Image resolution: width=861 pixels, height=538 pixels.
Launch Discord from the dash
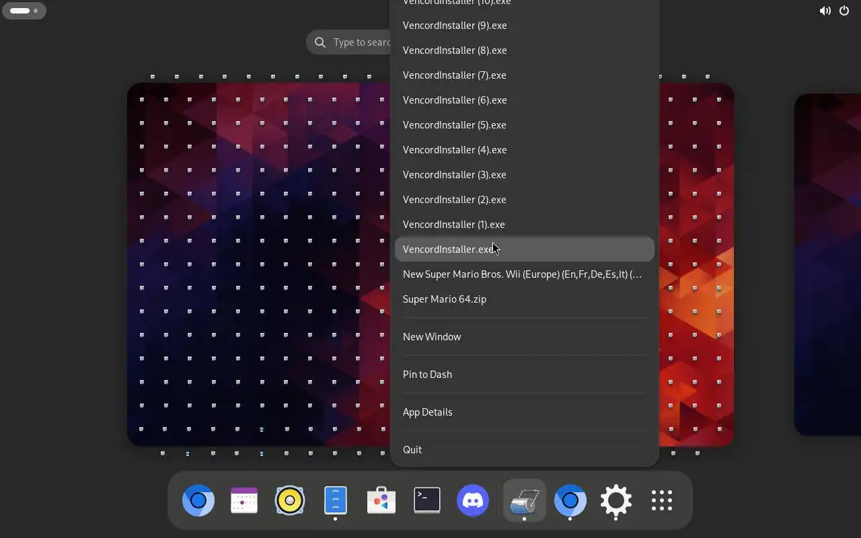(473, 500)
